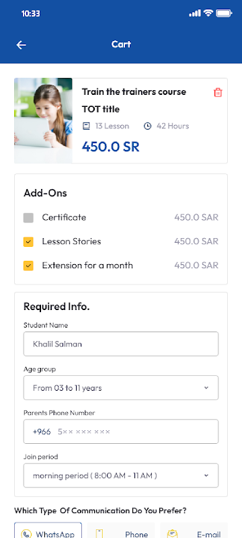The height and width of the screenshot is (538, 242).
Task: Select Phone communication option
Action: 121,531
